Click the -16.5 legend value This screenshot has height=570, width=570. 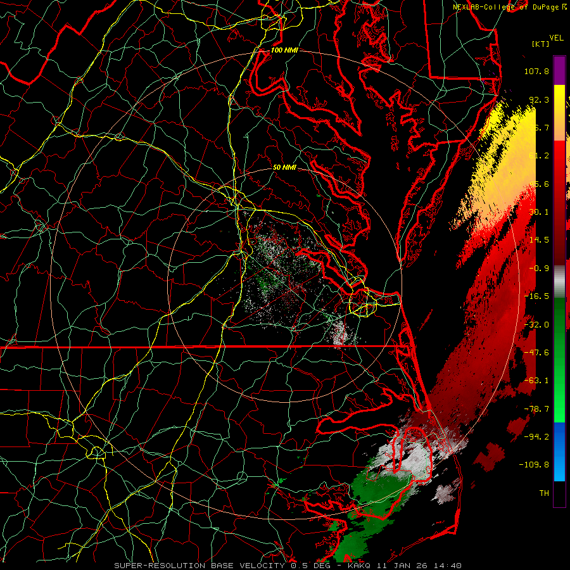(x=536, y=296)
